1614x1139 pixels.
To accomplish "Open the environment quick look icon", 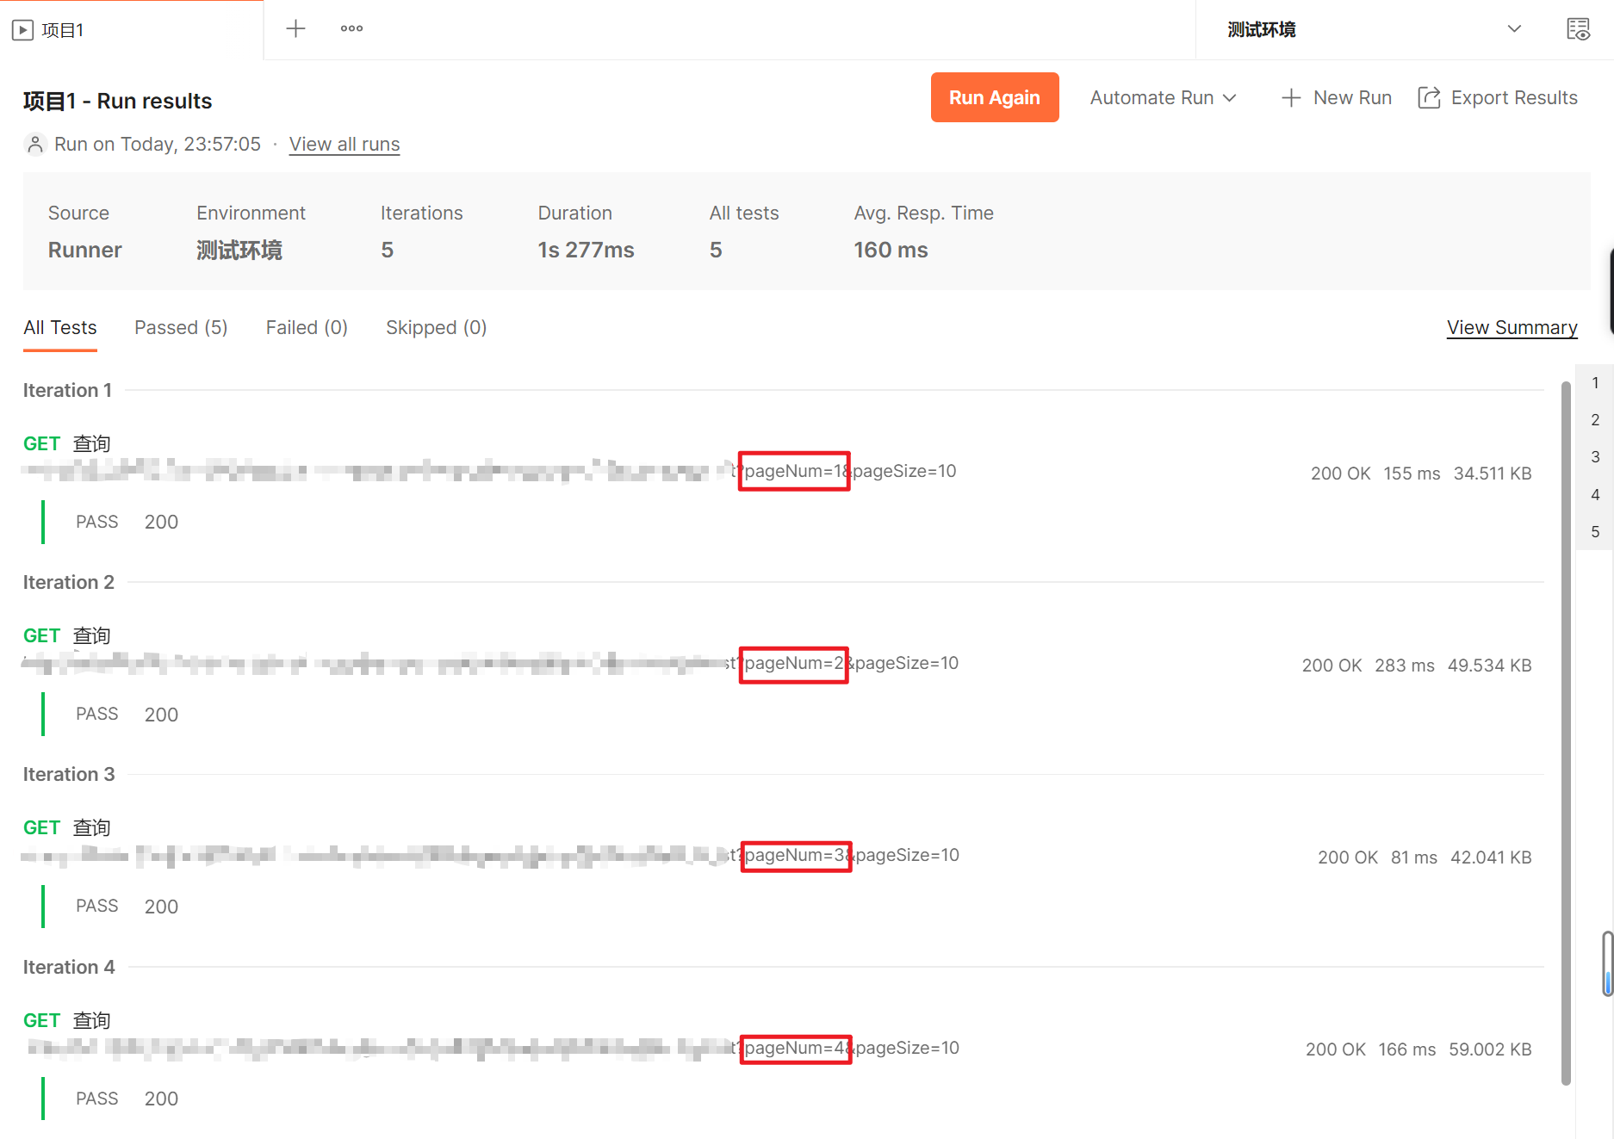I will tap(1578, 29).
